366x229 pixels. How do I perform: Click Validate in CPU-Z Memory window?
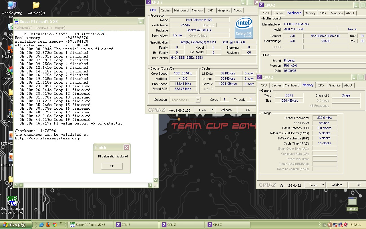coord(337,185)
